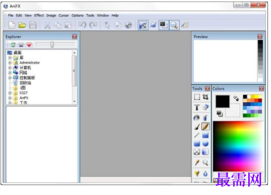Save with the floppy disk icon
Image resolution: width=271 pixels, height=195 pixels.
(x=33, y=25)
